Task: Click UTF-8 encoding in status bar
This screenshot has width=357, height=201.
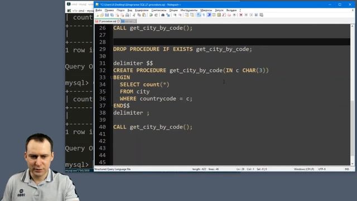Action: (x=322, y=169)
